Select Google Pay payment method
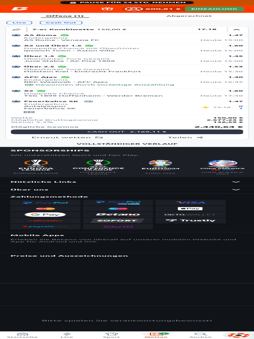This screenshot has height=339, width=254. tap(45, 215)
